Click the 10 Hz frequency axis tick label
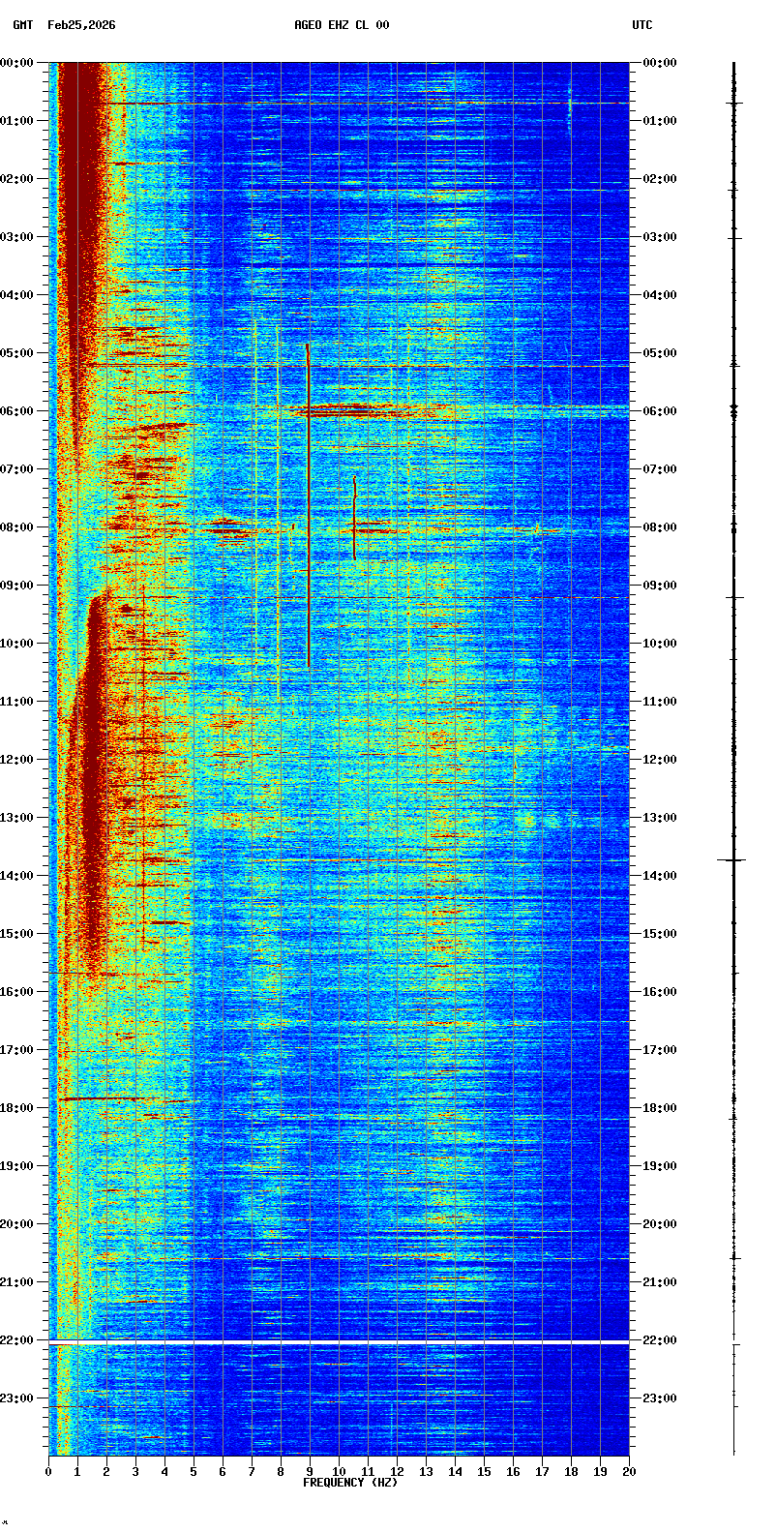 [339, 1472]
